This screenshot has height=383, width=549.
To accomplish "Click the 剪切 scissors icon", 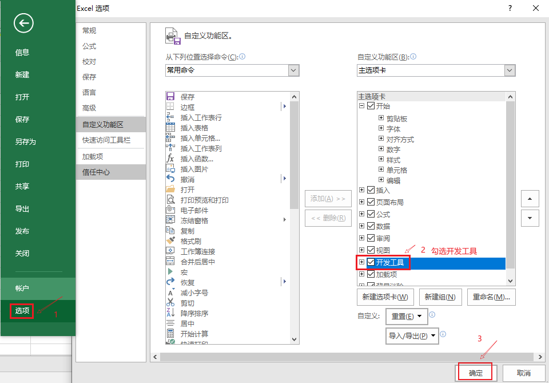I will pyautogui.click(x=170, y=302).
